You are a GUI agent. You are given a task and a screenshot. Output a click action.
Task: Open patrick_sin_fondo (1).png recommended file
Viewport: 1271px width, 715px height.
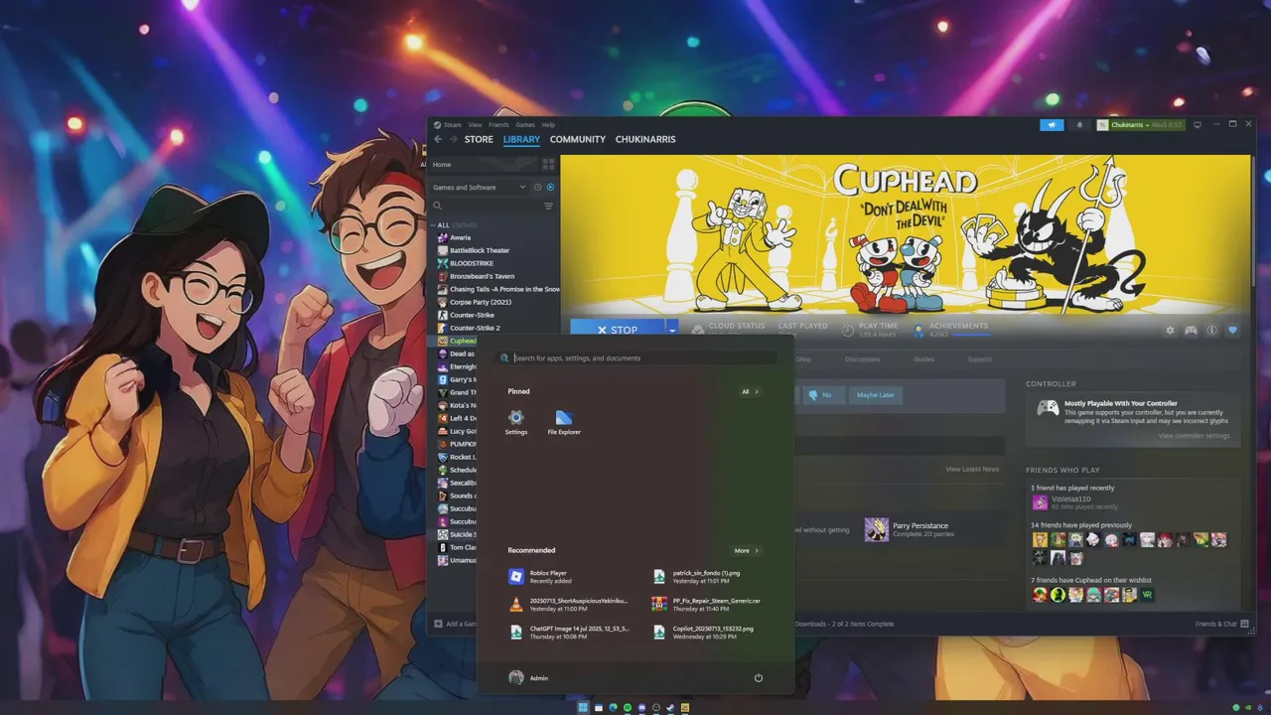coord(696,577)
